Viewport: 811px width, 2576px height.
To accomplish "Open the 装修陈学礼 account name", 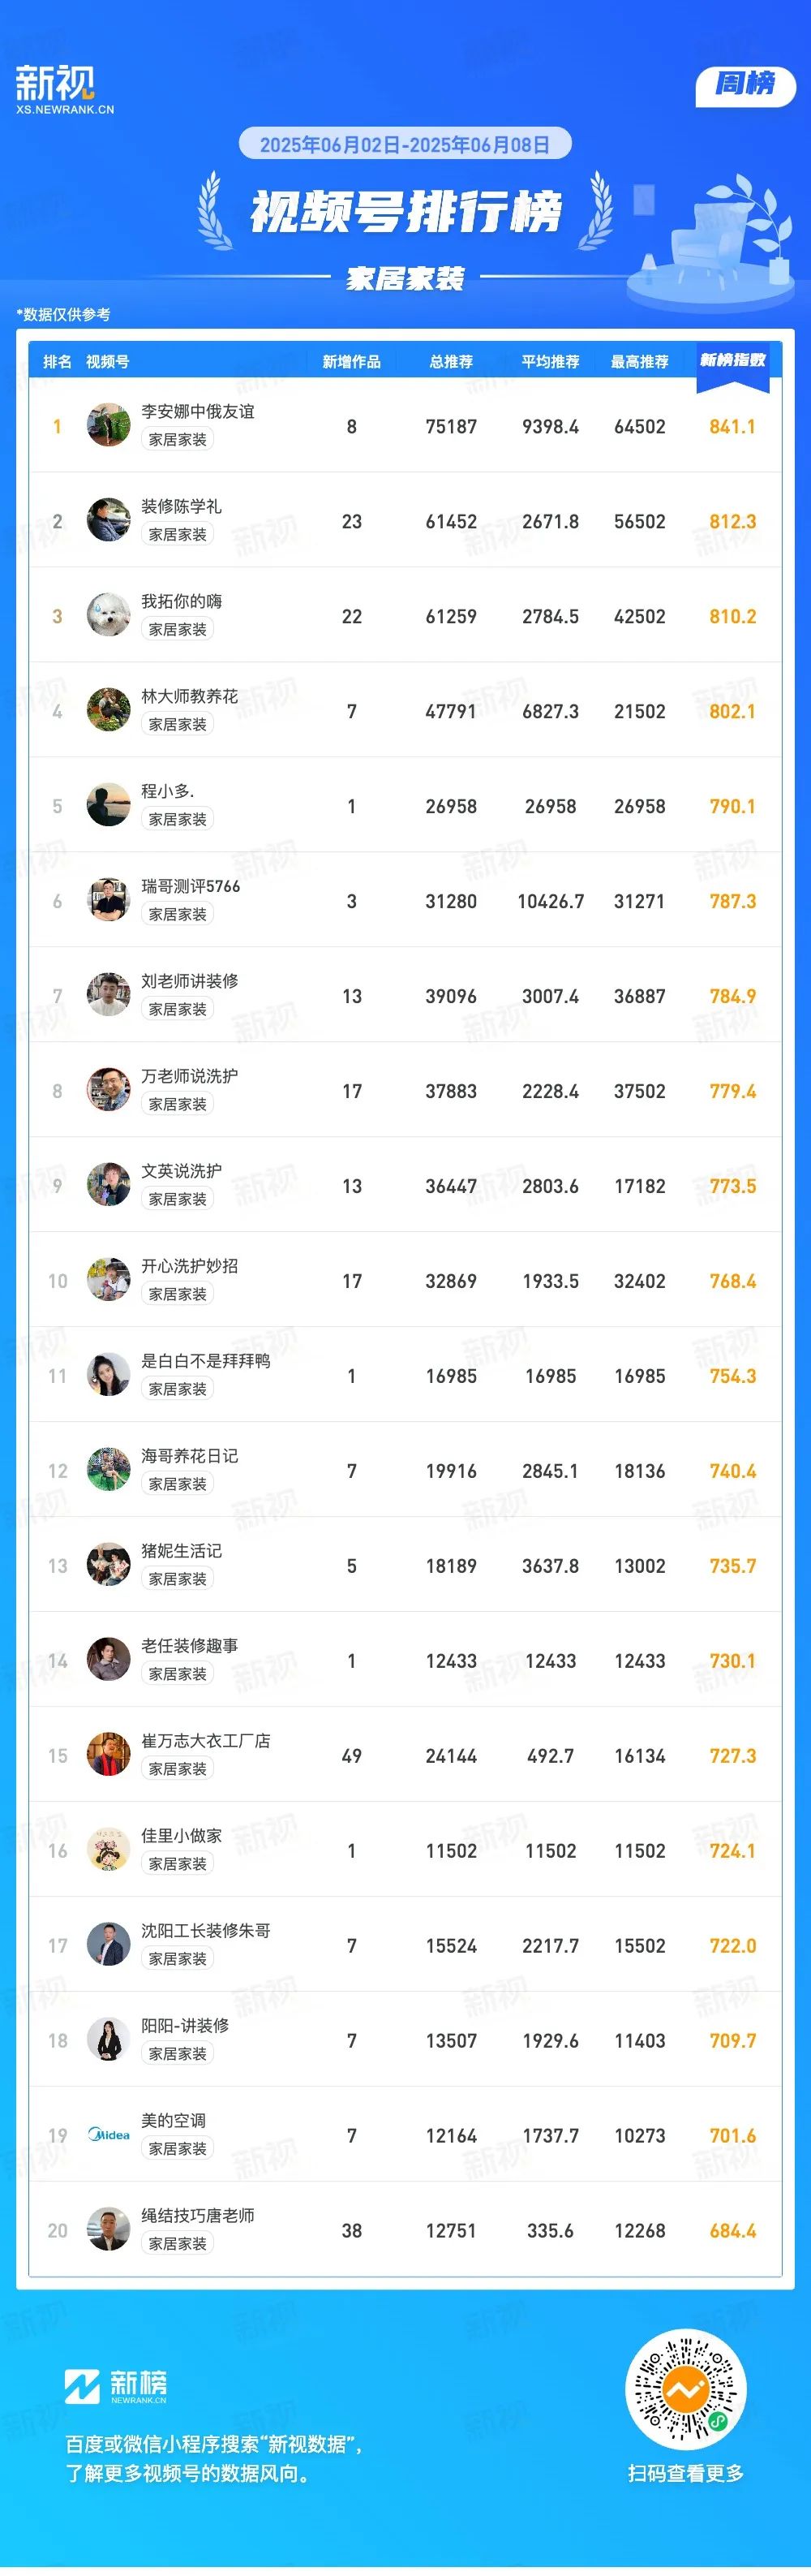I will point(181,506).
